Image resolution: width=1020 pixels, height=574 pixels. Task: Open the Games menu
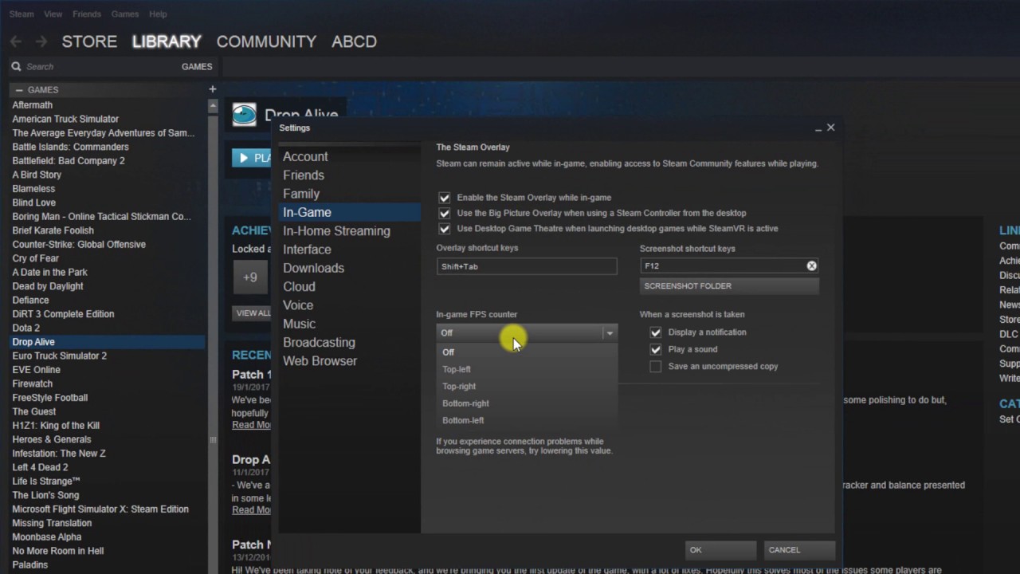pos(124,14)
